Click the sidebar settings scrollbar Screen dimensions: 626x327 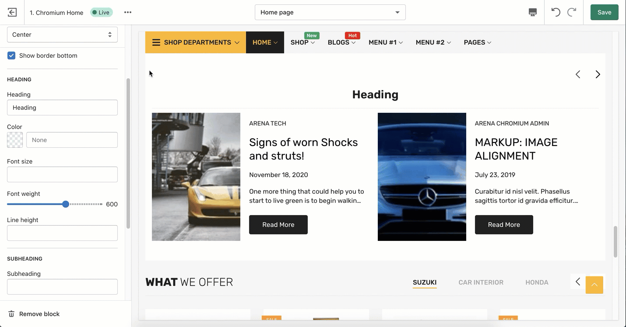(x=128, y=153)
